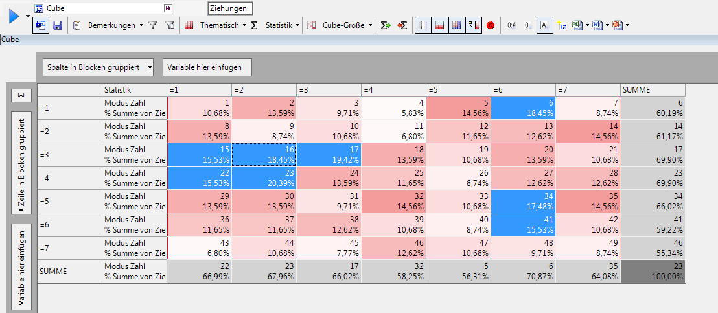This screenshot has width=718, height=313.
Task: Click the column 'Variable hier einfügen' button
Action: click(207, 67)
